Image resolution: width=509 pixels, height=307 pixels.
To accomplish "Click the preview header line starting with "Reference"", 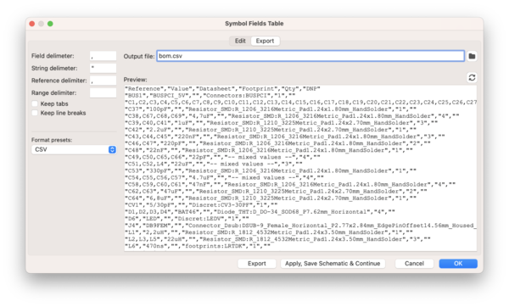I will [x=222, y=88].
